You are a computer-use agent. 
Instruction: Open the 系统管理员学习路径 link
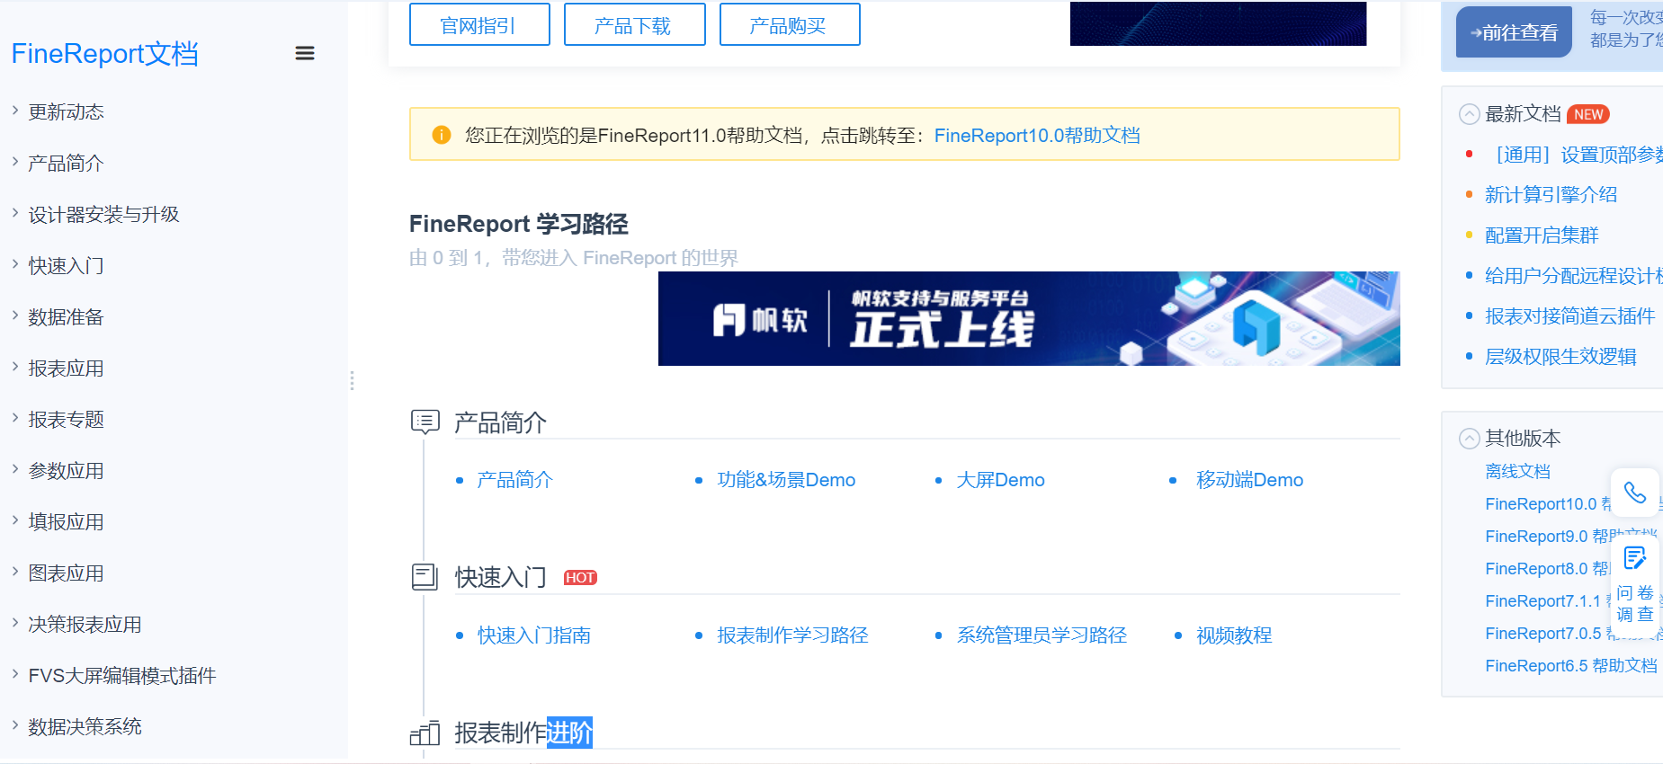click(1042, 635)
